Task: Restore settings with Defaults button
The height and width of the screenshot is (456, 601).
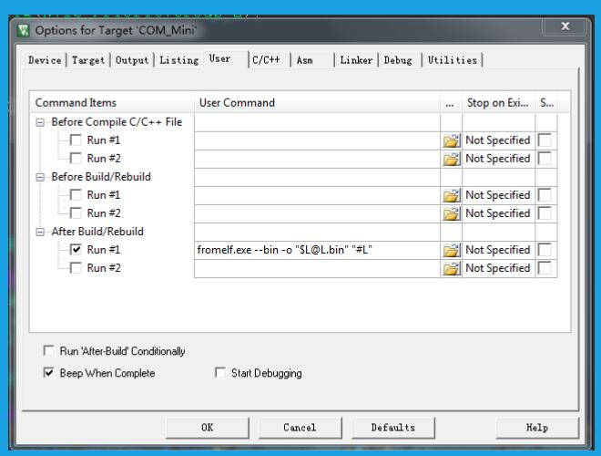Action: pyautogui.click(x=393, y=427)
